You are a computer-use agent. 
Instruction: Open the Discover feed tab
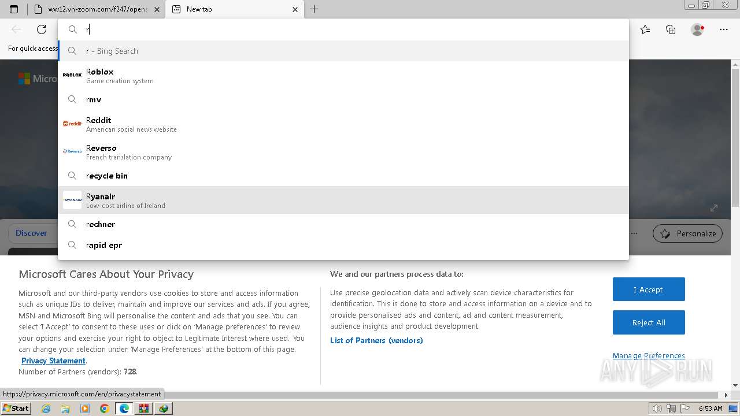coord(31,233)
